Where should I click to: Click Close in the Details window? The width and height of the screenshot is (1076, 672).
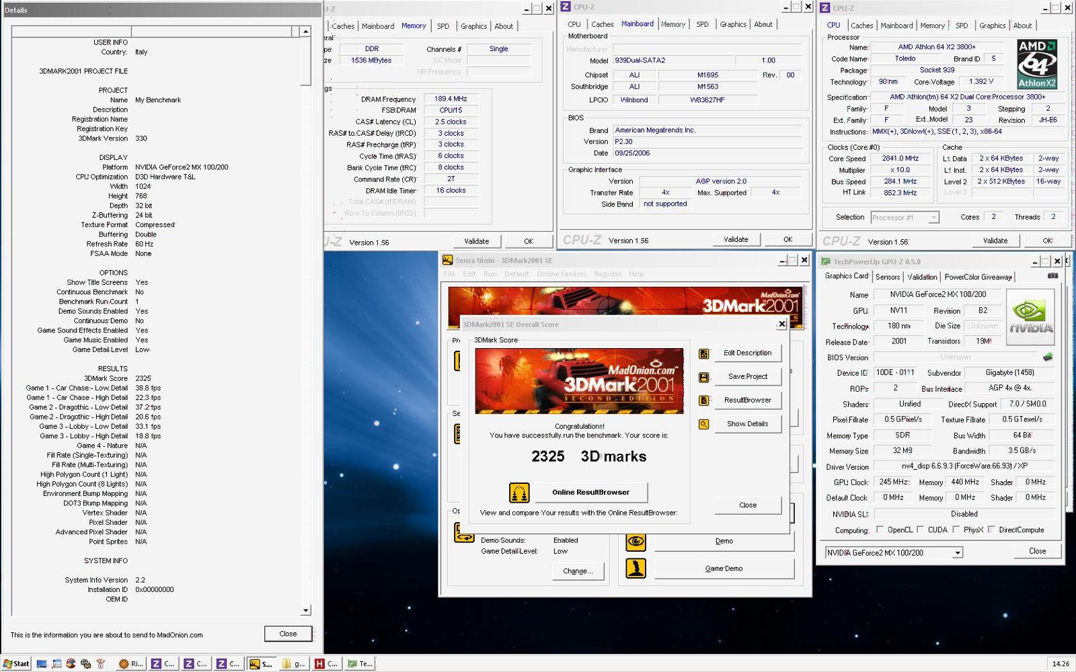coord(288,634)
